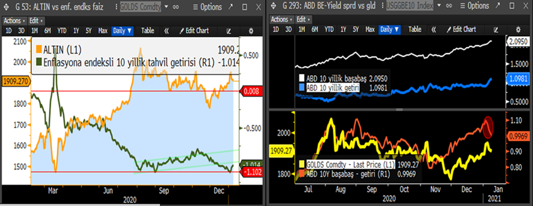533x206 pixels.
Task: Switch to Table view in G 293
Action: (x=415, y=30)
